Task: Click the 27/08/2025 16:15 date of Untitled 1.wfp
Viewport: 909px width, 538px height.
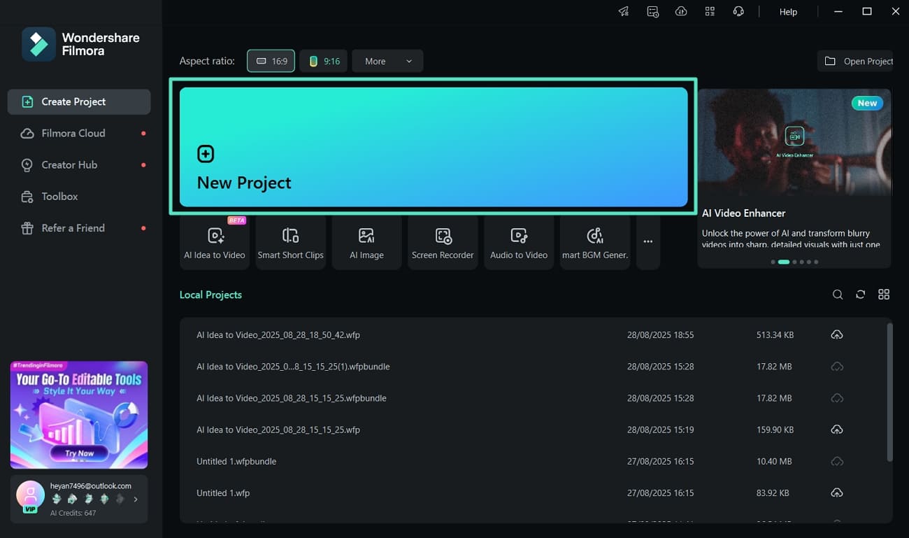Action: pos(661,493)
